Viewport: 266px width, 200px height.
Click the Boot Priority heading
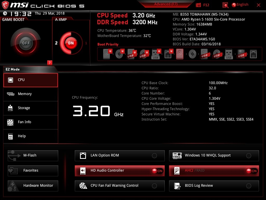click(x=108, y=44)
